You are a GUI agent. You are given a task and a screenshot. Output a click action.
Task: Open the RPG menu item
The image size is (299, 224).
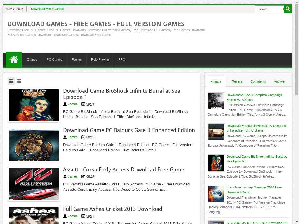coord(122,60)
